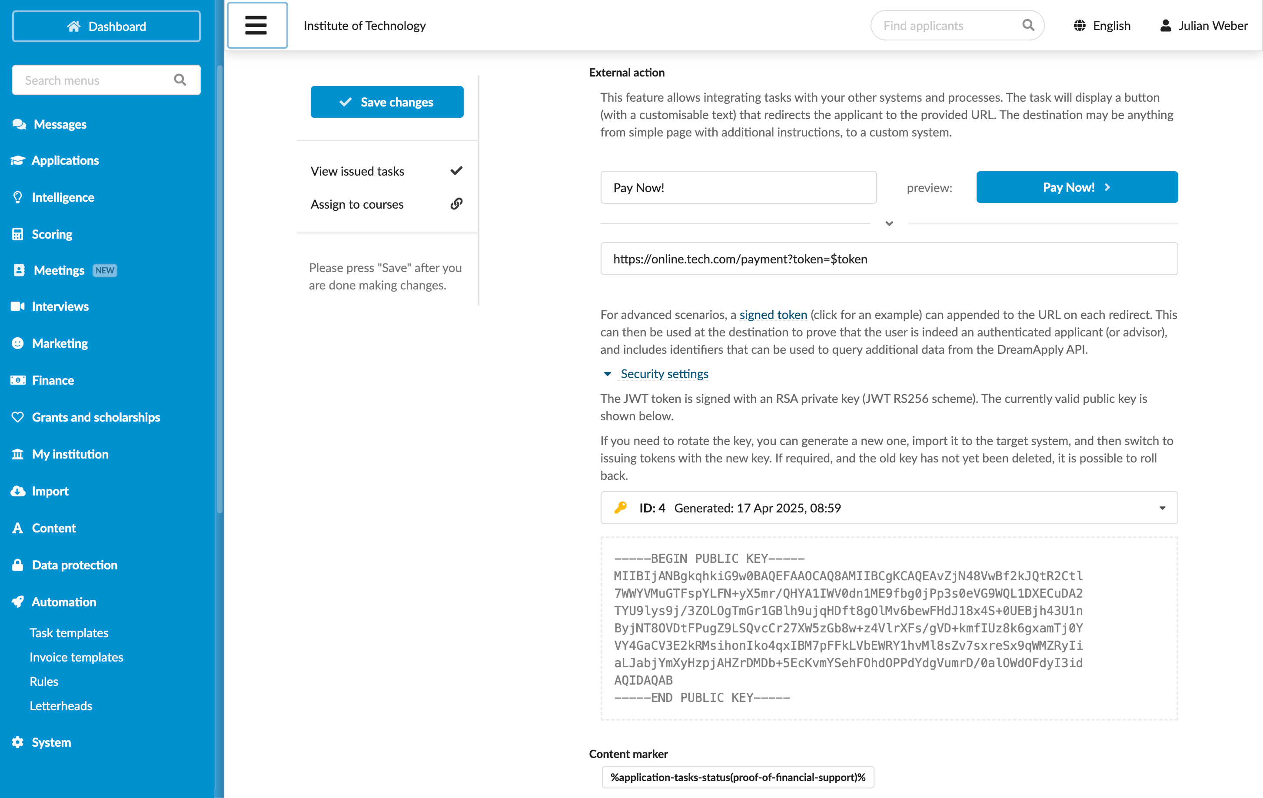Open the English language selector
Screen dimensions: 1263x798
pyautogui.click(x=1102, y=26)
